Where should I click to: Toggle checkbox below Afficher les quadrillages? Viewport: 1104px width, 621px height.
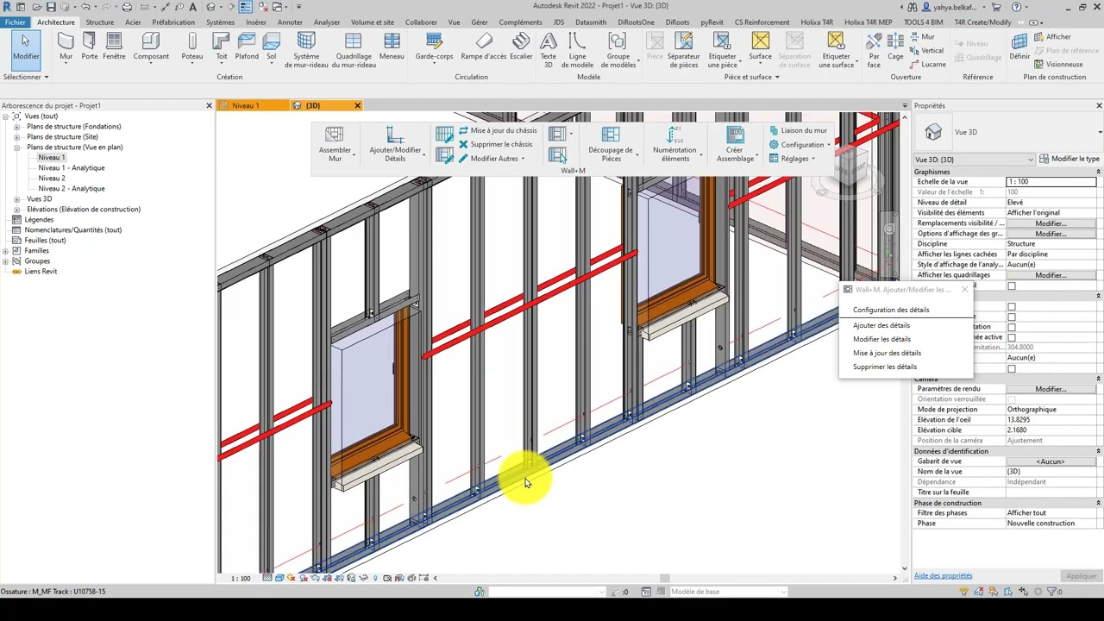coord(1012,285)
